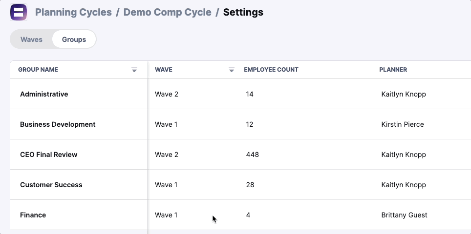This screenshot has height=234, width=471.
Task: Sort by the Group Name column header
Action: [38, 70]
